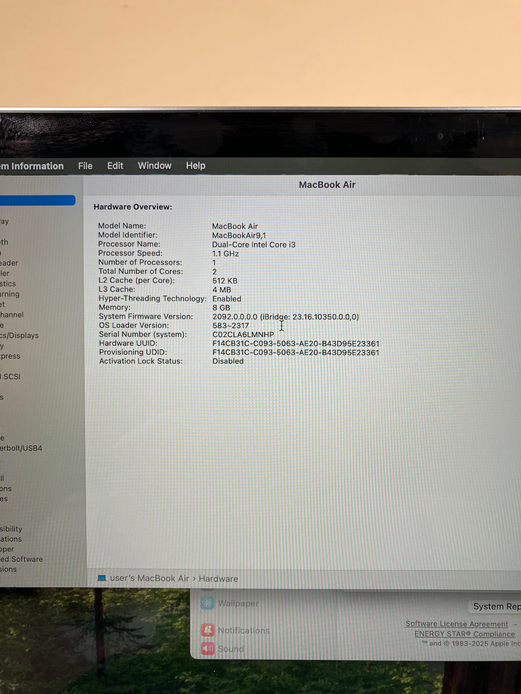This screenshot has width=521, height=694.
Task: Select Graphics/Displays in the sidebar
Action: [x=19, y=335]
